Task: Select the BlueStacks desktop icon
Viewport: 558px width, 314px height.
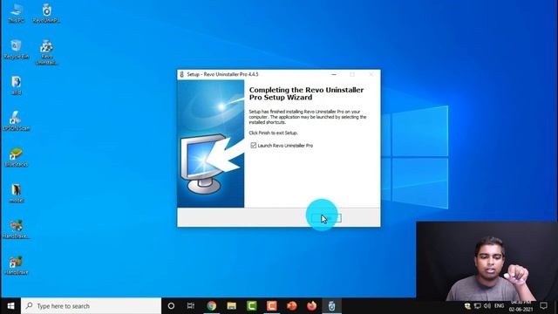Action: pos(16,157)
